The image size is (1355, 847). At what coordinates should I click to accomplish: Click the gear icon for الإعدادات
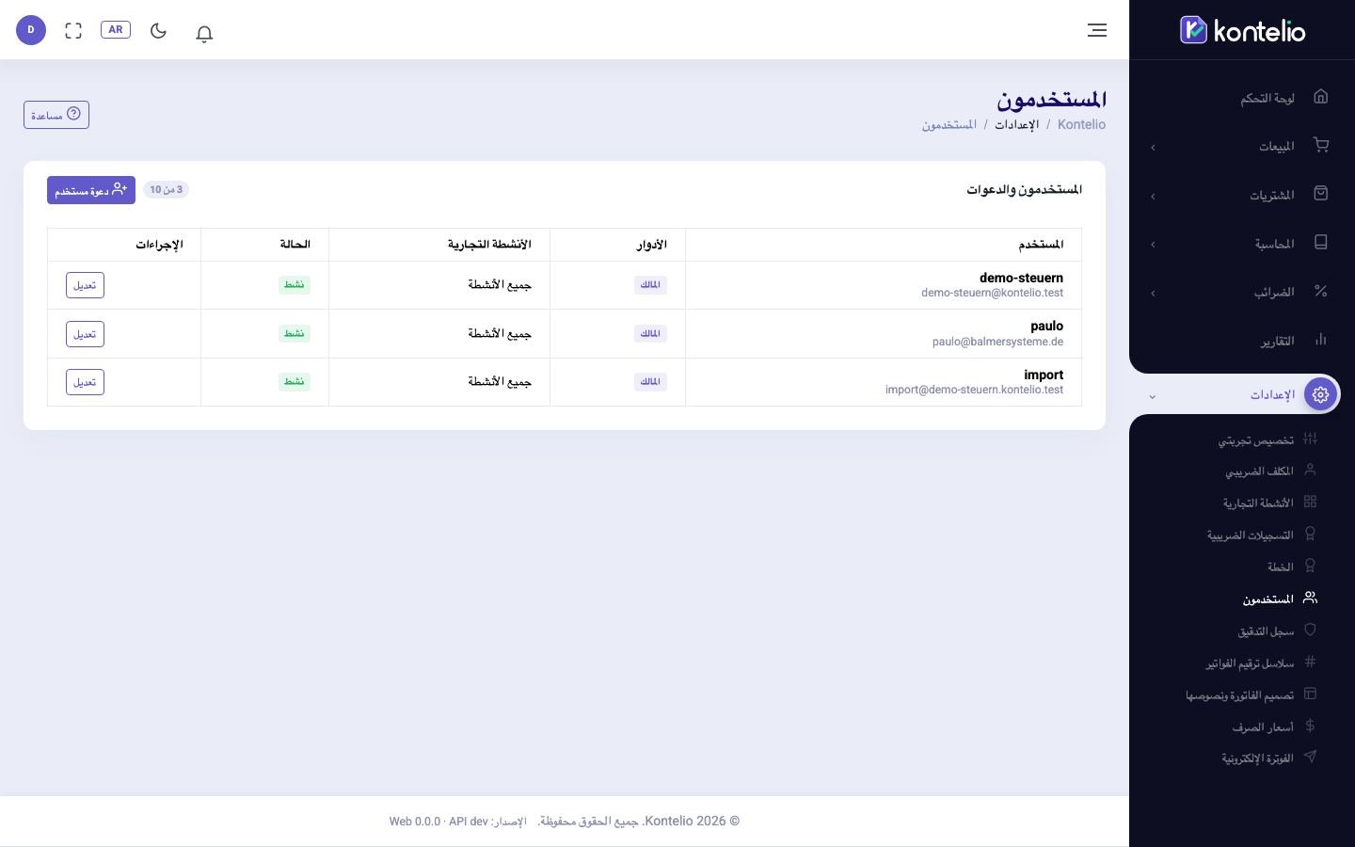point(1321,394)
